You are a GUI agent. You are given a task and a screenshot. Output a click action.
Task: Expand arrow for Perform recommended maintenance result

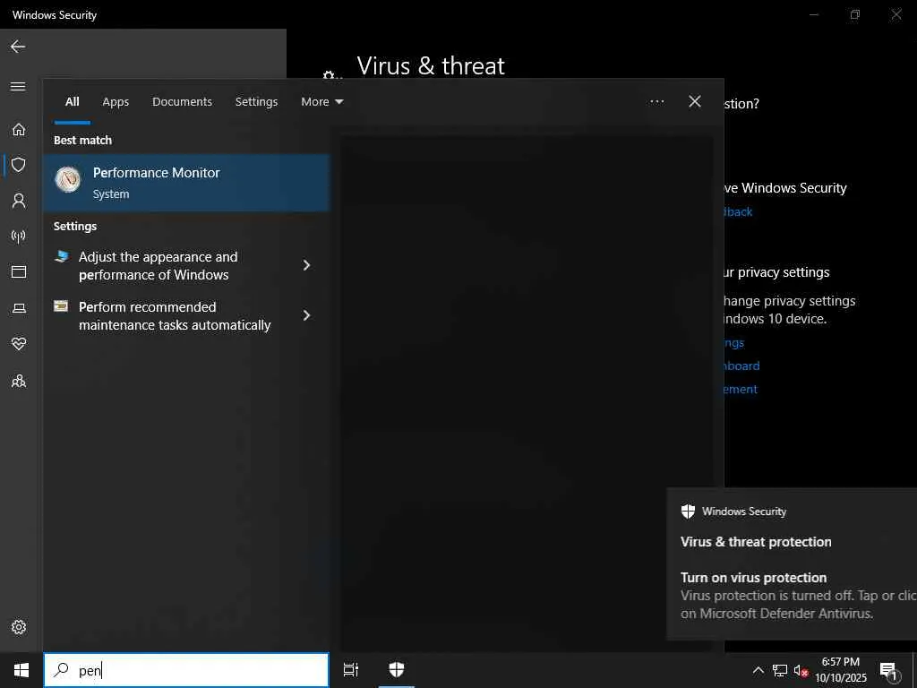(306, 316)
